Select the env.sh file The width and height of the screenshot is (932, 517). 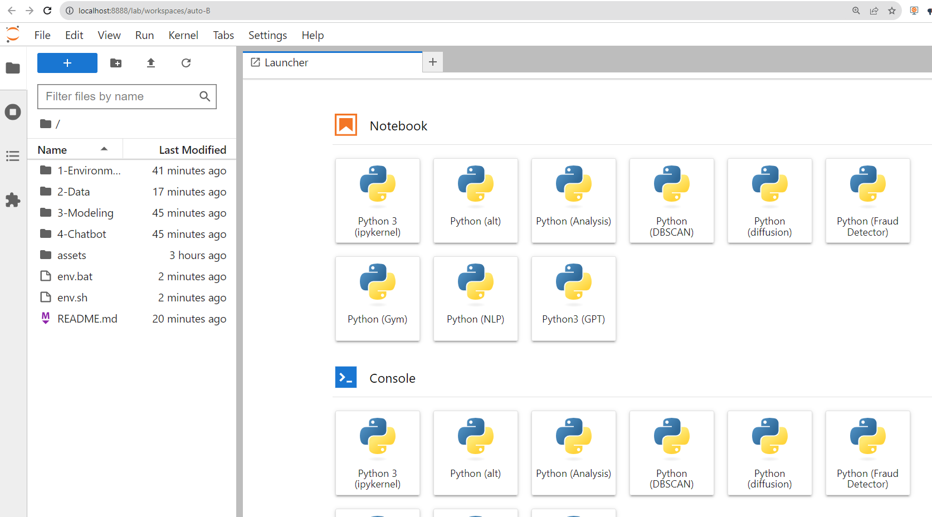(x=132, y=297)
